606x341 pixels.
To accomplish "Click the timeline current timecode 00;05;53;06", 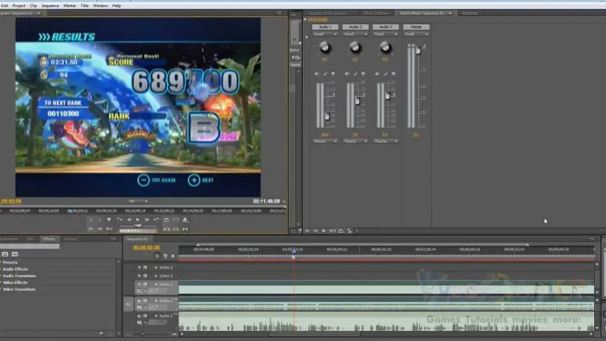I will click(146, 248).
